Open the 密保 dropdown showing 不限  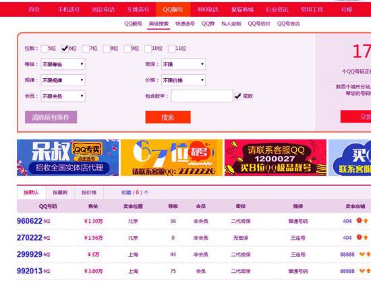[x=183, y=64]
